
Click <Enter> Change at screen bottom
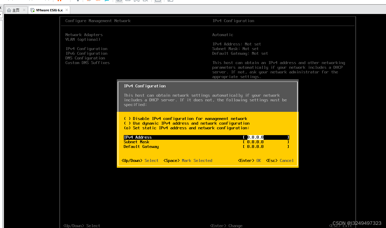226,226
